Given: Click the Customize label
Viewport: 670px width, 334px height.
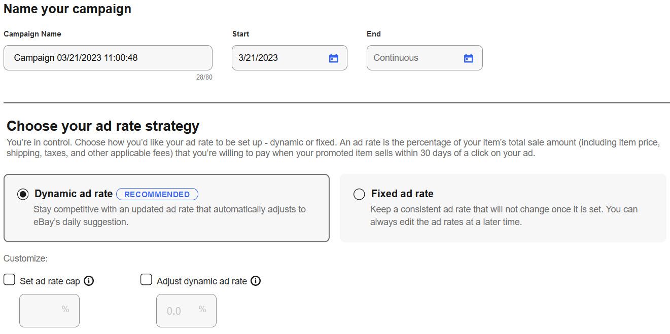Looking at the screenshot, I should click(x=26, y=258).
